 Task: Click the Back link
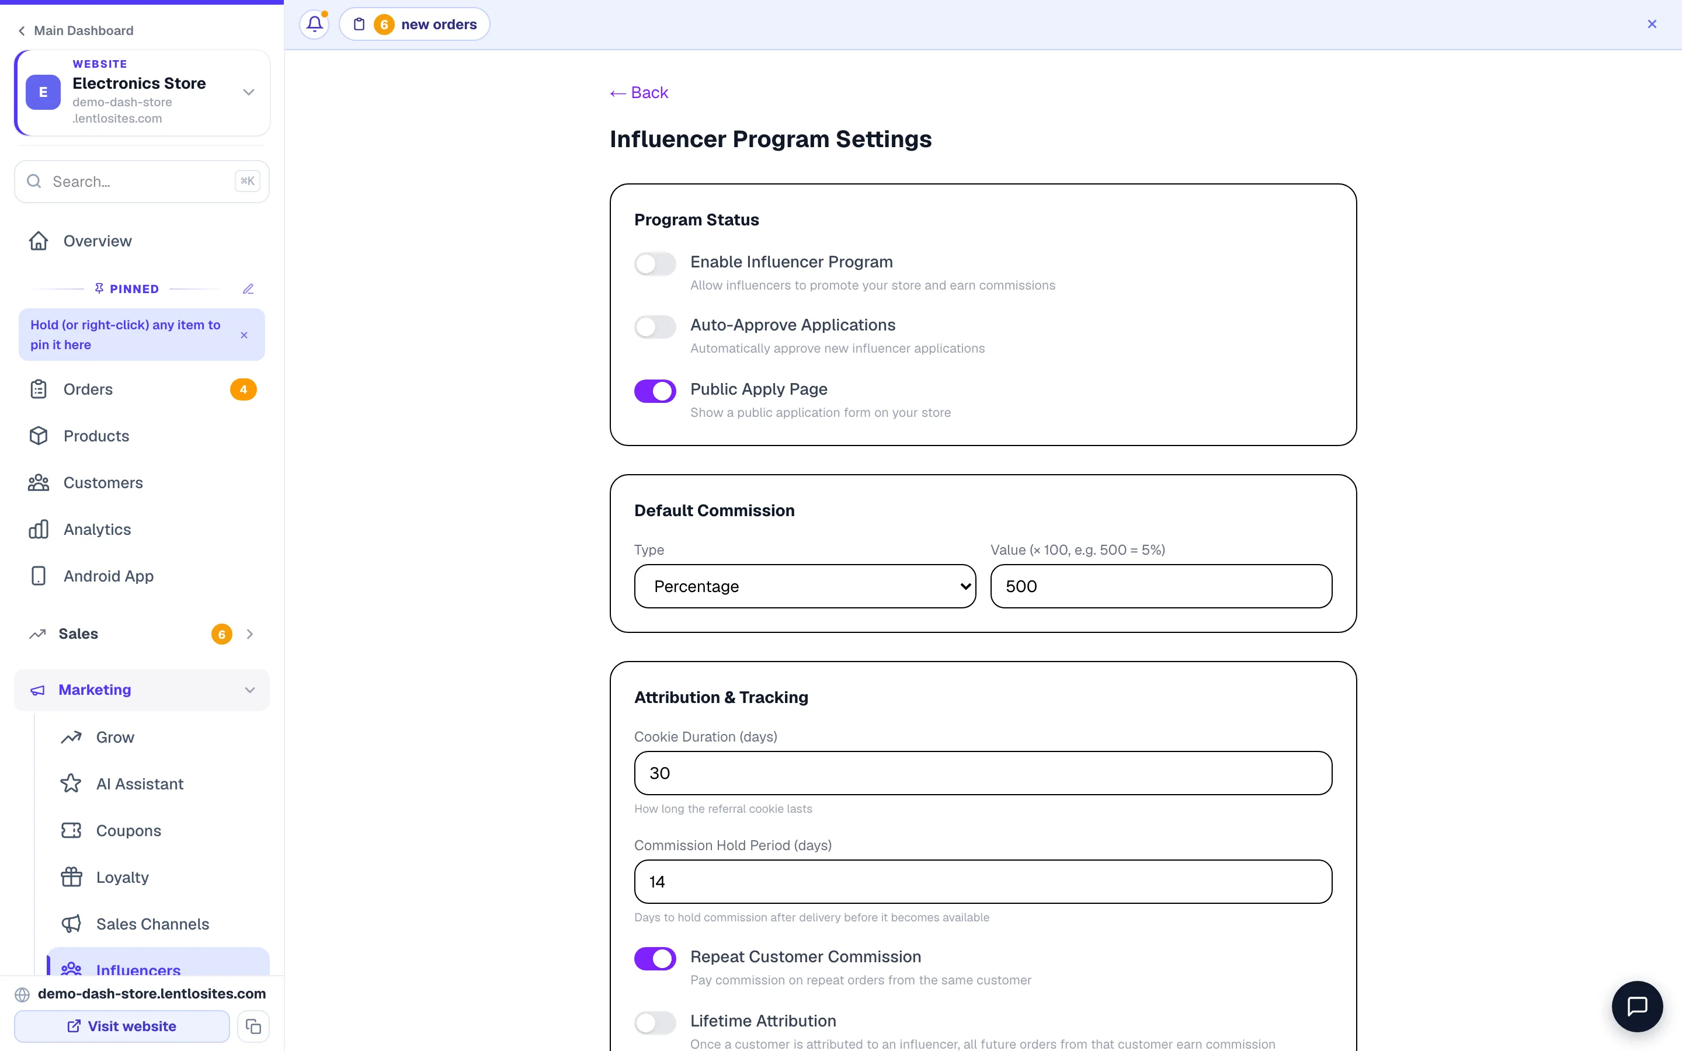point(639,92)
